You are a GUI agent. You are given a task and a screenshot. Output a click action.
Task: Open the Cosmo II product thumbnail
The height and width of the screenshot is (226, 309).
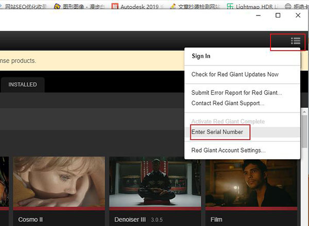click(x=59, y=182)
